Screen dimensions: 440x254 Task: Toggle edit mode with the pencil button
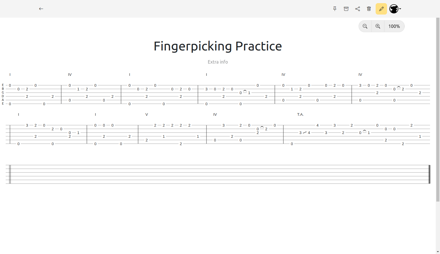pyautogui.click(x=381, y=9)
